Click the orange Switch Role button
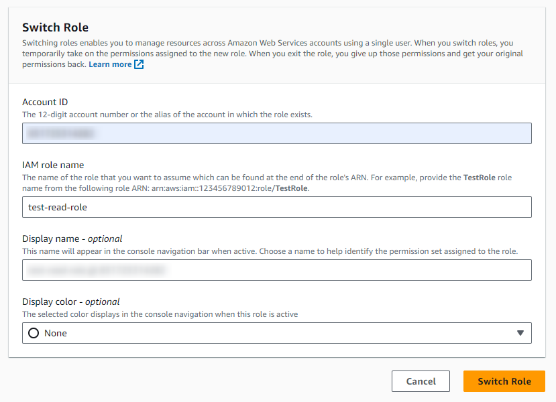This screenshot has height=402, width=556. point(504,381)
